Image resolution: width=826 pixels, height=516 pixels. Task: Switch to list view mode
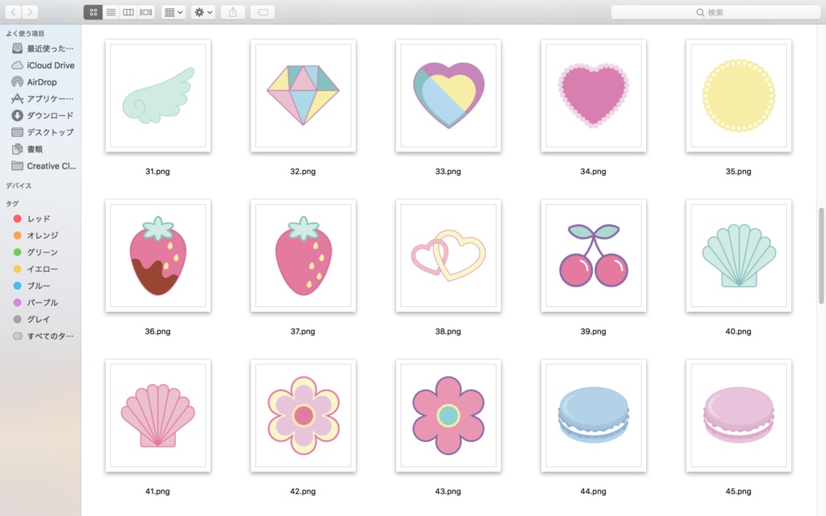111,12
